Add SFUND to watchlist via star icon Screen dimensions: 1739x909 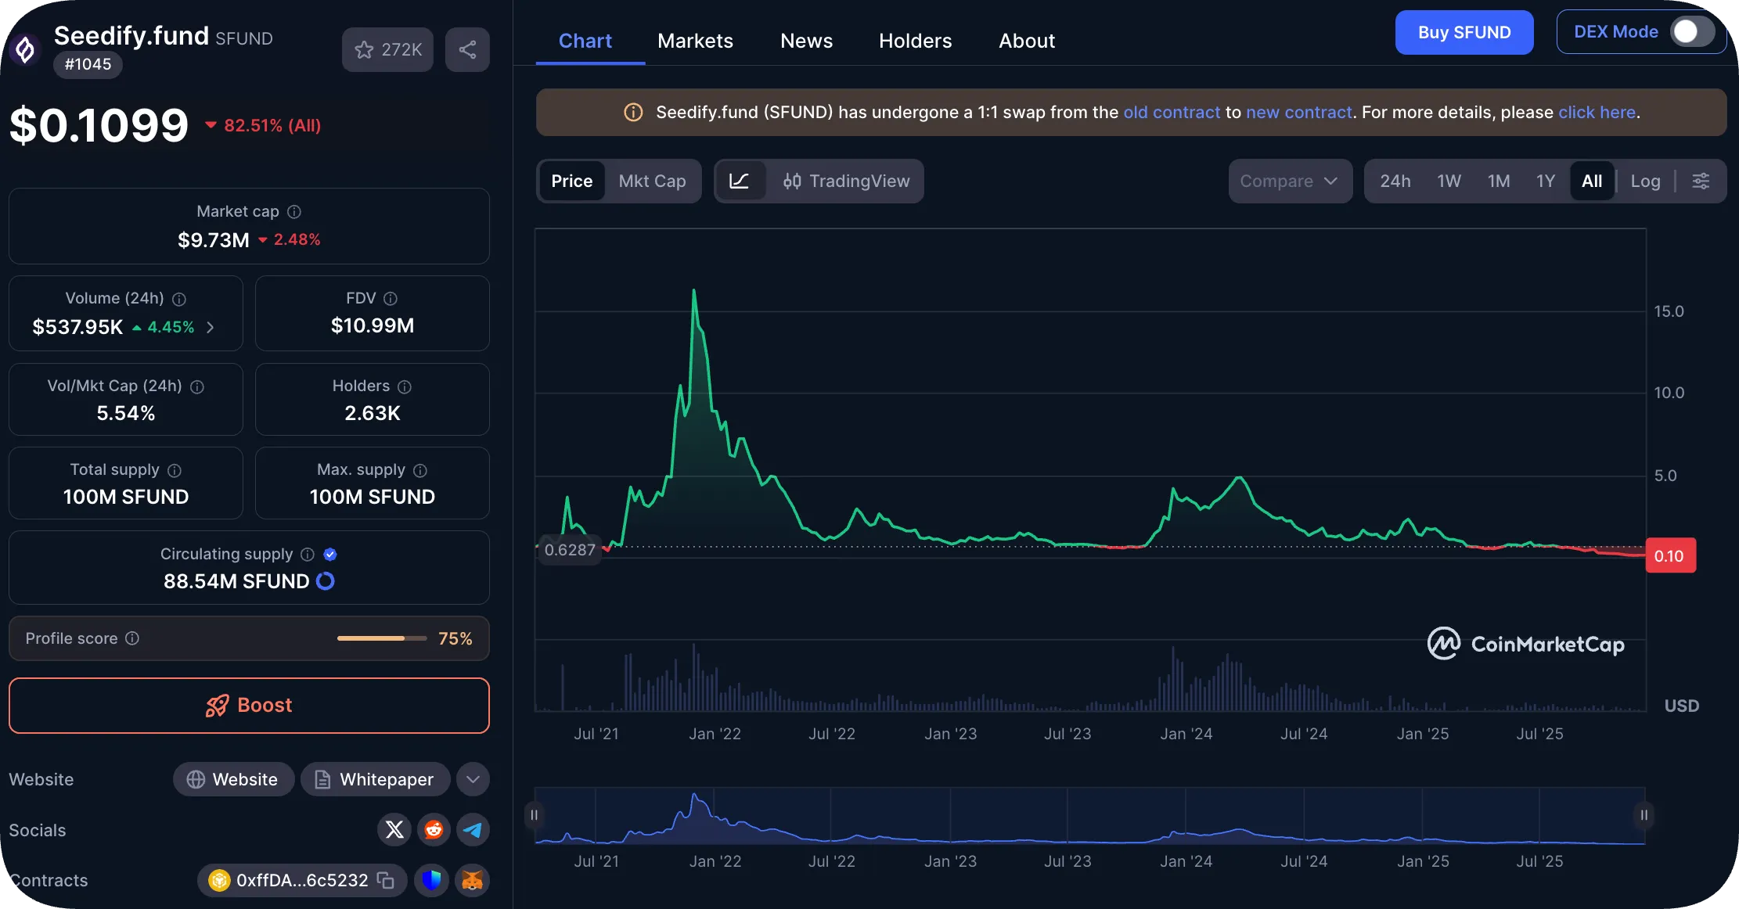point(364,49)
